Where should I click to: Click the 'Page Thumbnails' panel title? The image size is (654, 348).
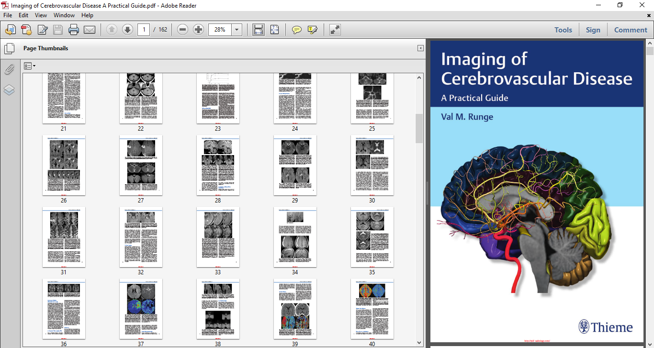[x=46, y=48]
